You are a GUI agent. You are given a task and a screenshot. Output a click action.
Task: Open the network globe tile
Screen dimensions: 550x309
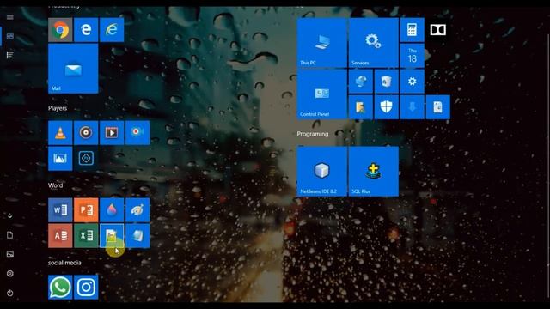coord(361,82)
